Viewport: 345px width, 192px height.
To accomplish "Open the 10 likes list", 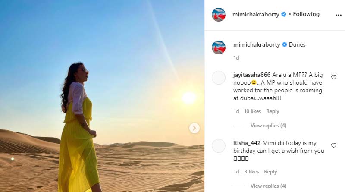I will (x=252, y=111).
